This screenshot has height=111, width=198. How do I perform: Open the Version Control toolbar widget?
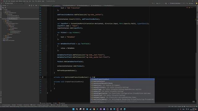tap(9, 3)
